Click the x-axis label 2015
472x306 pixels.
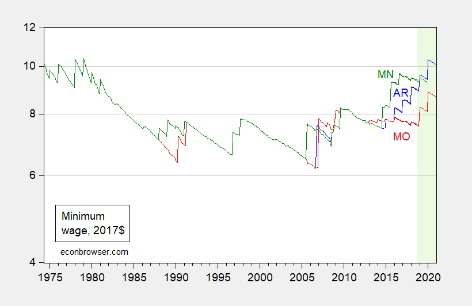(386, 277)
